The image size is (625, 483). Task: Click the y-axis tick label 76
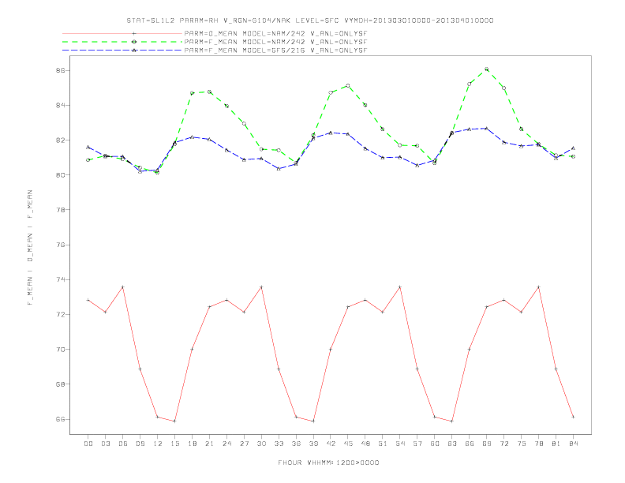[60, 245]
